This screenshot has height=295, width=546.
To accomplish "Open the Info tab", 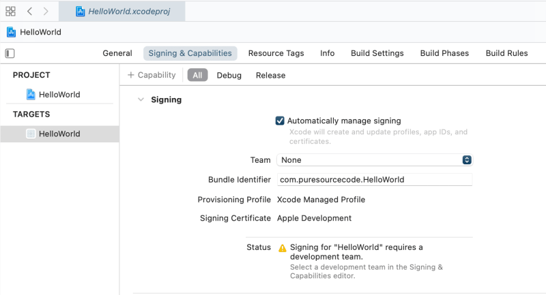I will tap(328, 53).
